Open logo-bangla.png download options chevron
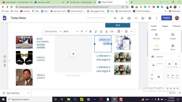The height and width of the screenshot is (102, 182). (x=28, y=93)
